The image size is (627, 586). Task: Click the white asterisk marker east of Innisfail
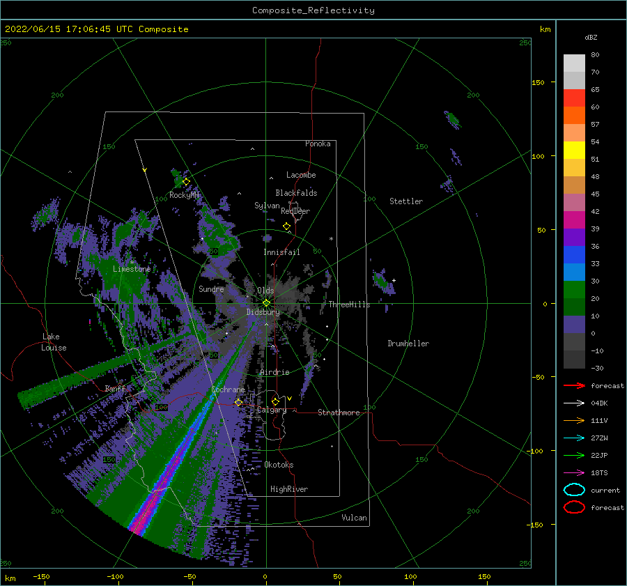pyautogui.click(x=331, y=239)
